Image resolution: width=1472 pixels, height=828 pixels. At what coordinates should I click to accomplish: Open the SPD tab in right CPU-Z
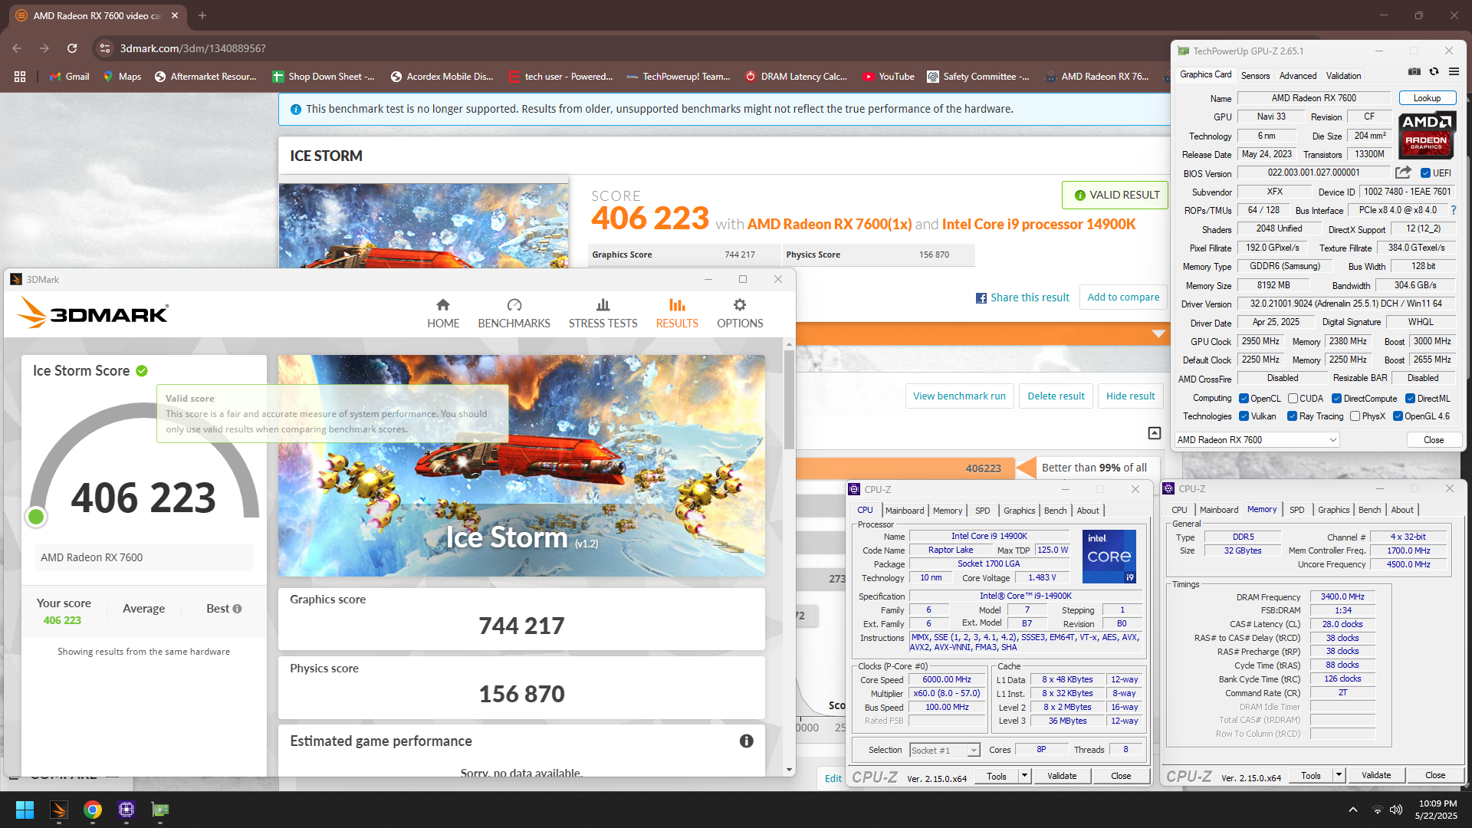pos(1296,510)
